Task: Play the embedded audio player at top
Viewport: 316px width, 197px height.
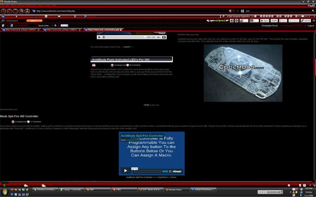Action: coord(99,37)
